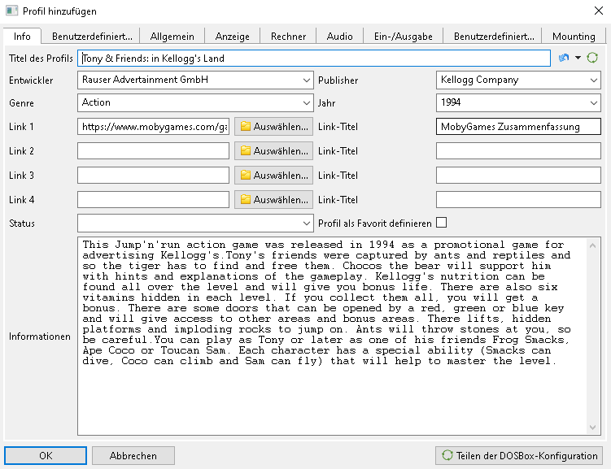Enable Profil als Favorit definieren checkbox
The image size is (611, 469).
442,223
